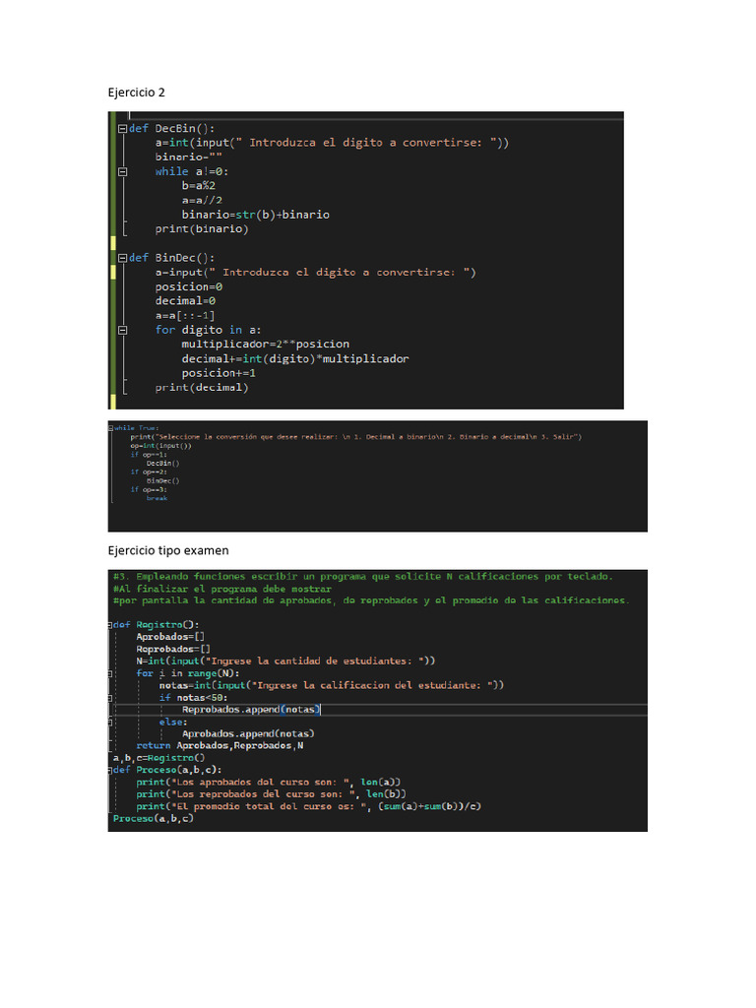Click the line 'Aprobados=[]'

pyautogui.click(x=170, y=637)
